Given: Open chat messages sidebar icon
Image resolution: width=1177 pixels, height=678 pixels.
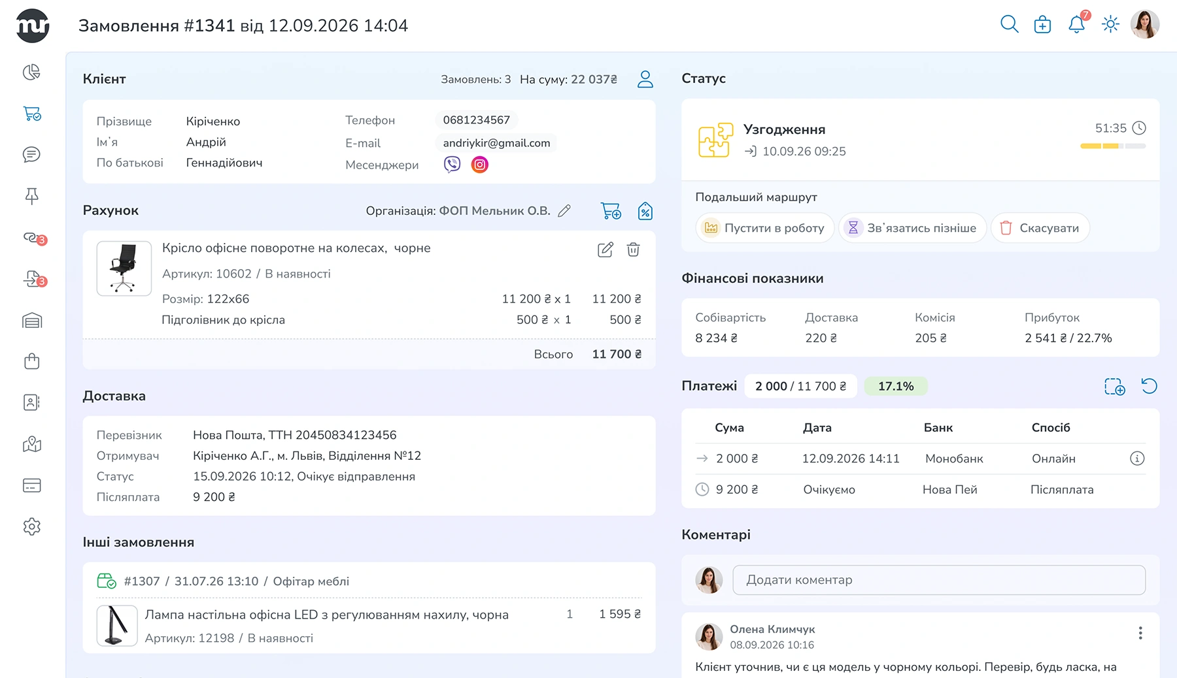Looking at the screenshot, I should pos(31,155).
